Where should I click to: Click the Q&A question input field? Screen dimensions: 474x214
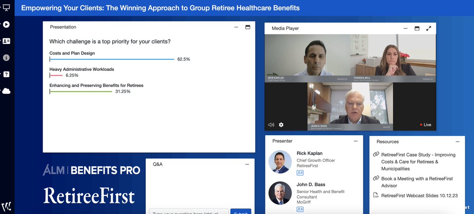pyautogui.click(x=189, y=211)
